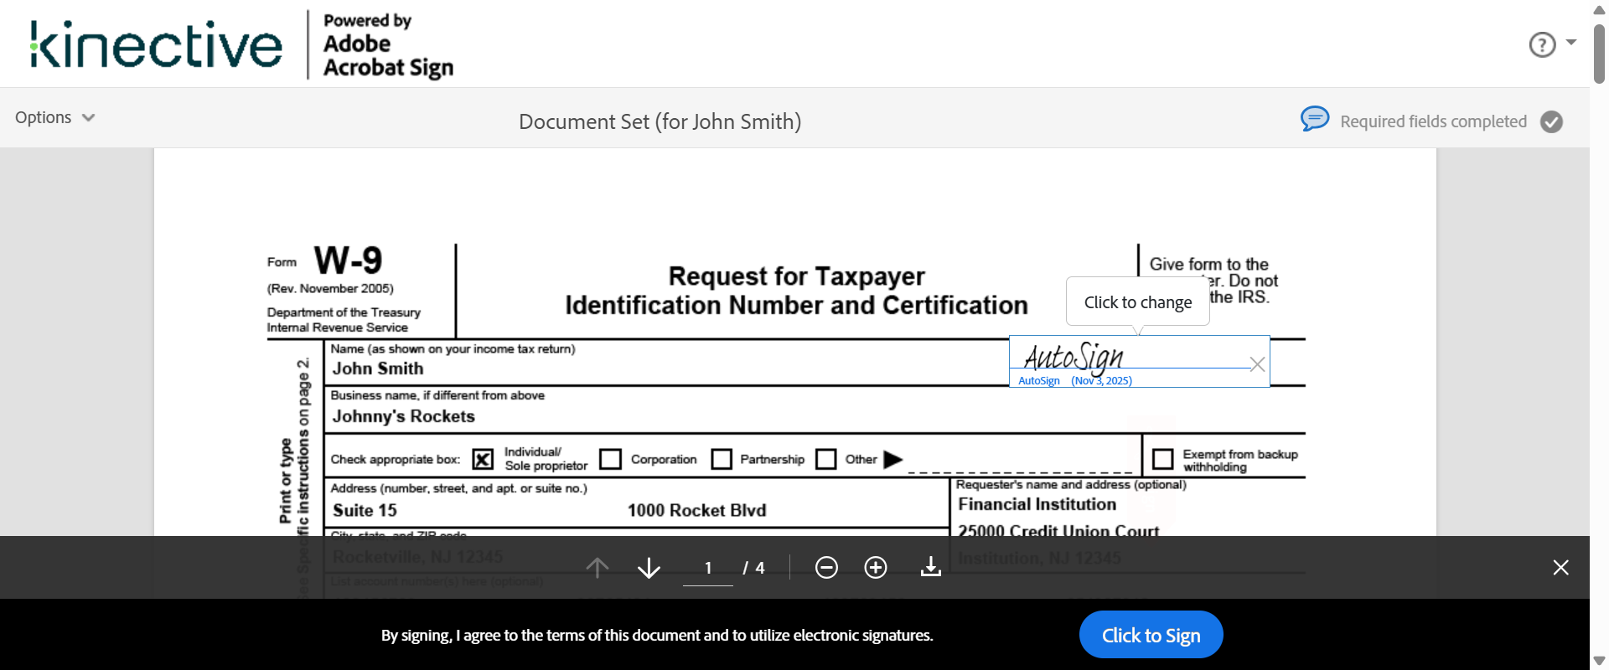Click the 'Click to change' tooltip
1609x670 pixels.
tap(1138, 301)
